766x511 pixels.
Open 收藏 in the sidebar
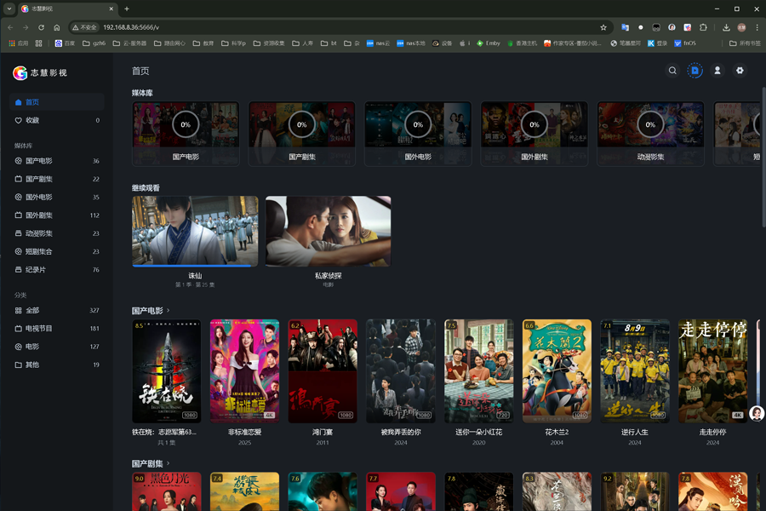[x=57, y=120]
